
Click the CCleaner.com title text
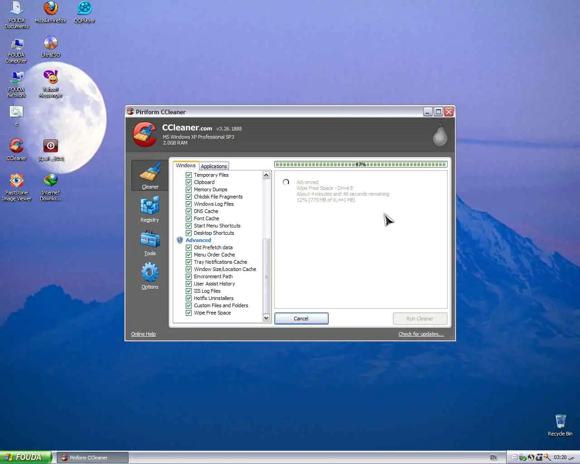pyautogui.click(x=187, y=128)
